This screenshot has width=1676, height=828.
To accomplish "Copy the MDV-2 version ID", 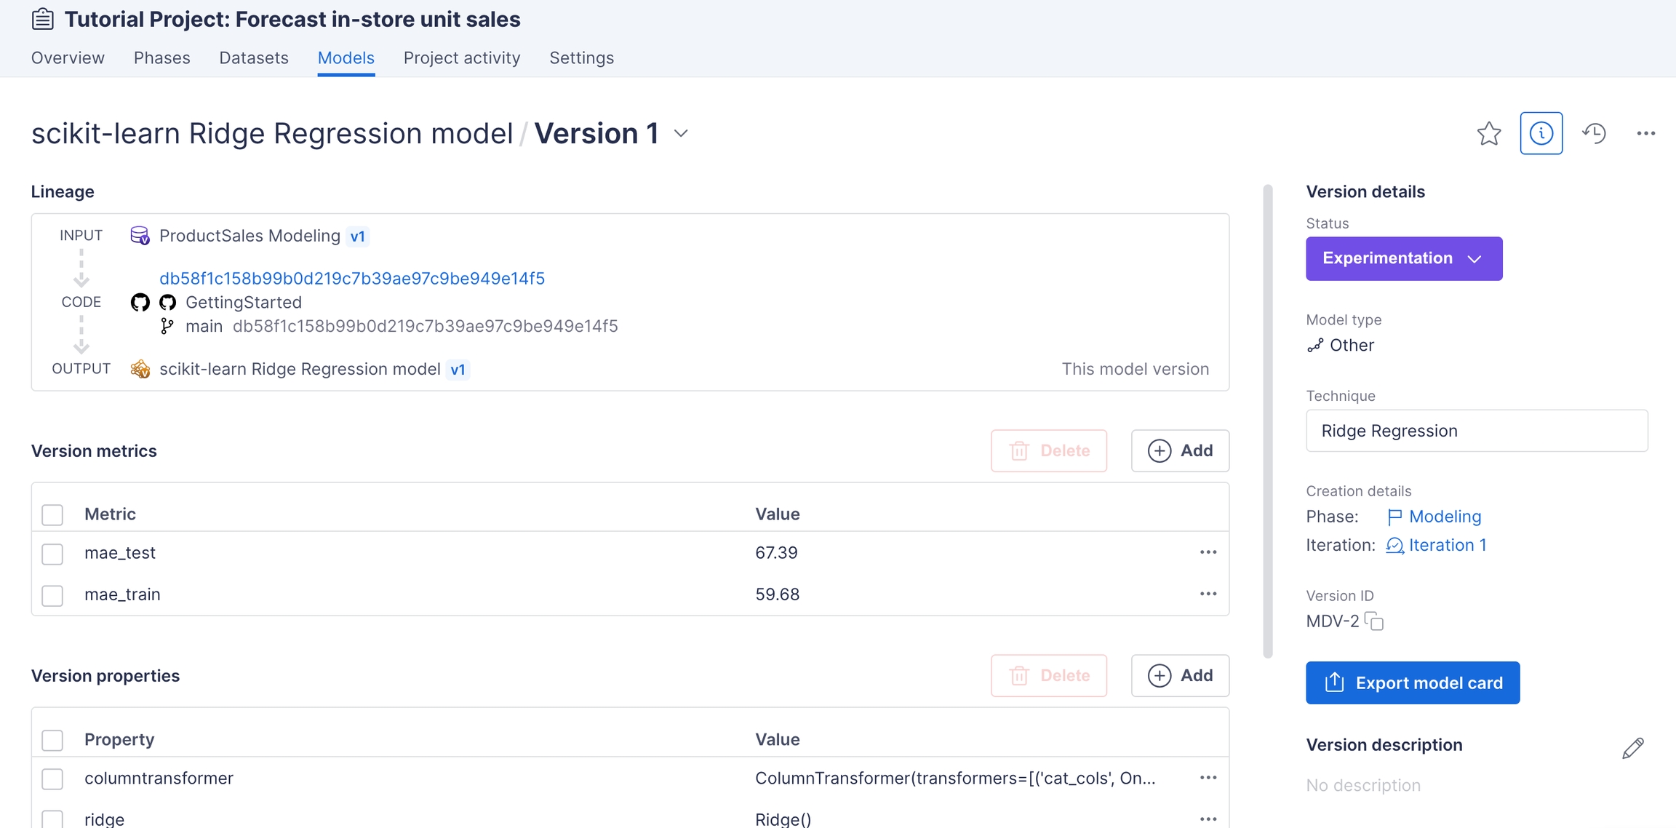I will tap(1374, 621).
